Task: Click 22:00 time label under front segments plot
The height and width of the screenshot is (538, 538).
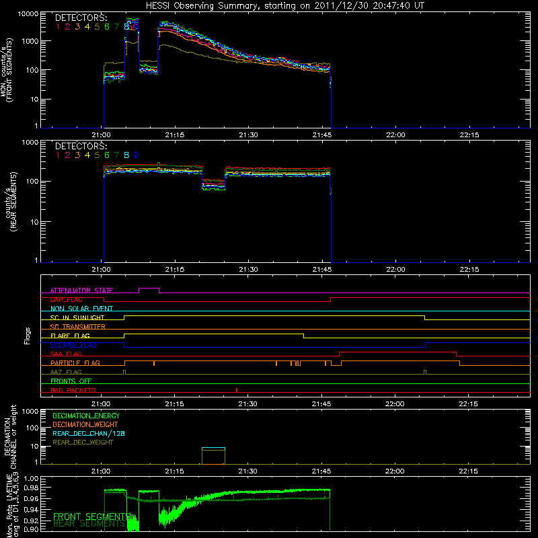Action: point(395,135)
